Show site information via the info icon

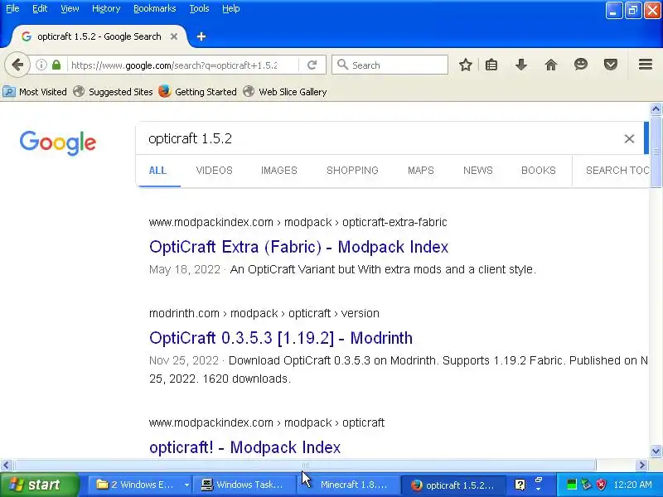(41, 65)
